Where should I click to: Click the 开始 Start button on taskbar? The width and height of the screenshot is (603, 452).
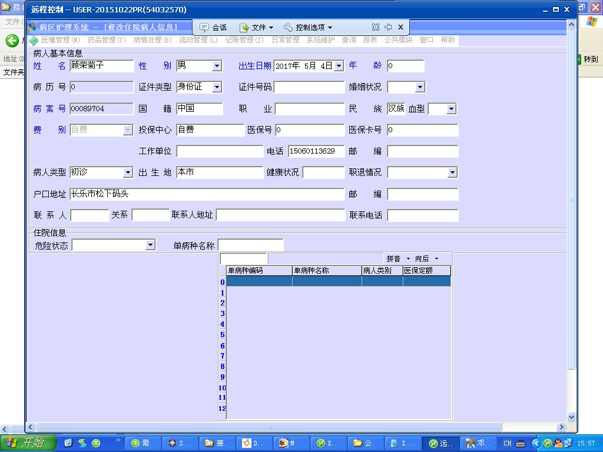pyautogui.click(x=28, y=443)
